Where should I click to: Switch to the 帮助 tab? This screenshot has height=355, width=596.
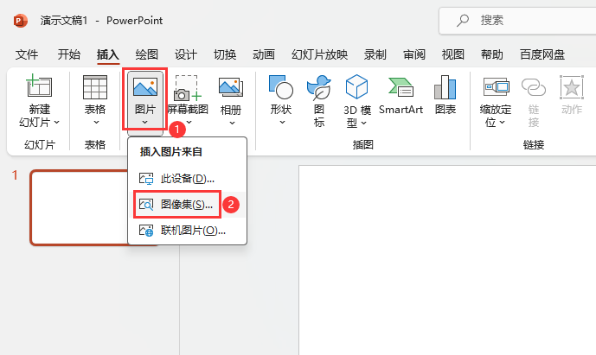click(492, 54)
